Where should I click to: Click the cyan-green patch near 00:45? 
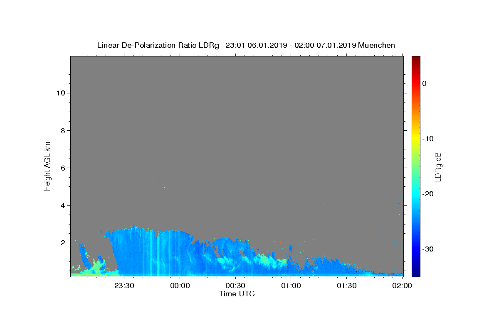pyautogui.click(x=266, y=261)
